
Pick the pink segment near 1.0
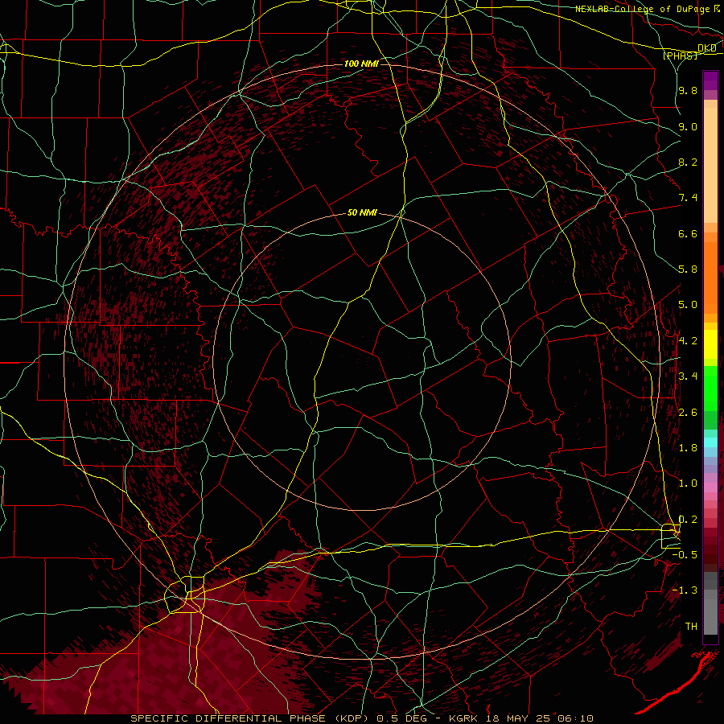710,487
